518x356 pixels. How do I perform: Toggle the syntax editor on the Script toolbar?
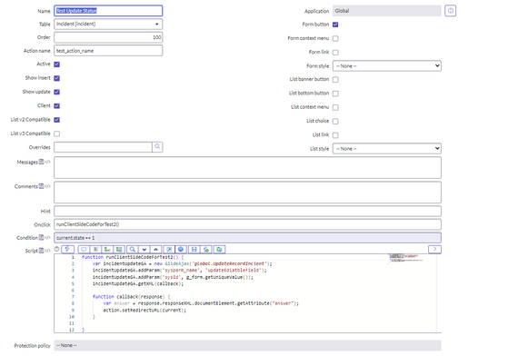tap(67, 249)
